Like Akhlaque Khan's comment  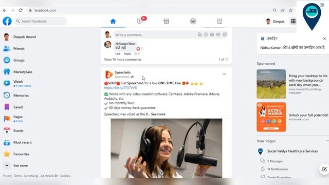[118, 53]
